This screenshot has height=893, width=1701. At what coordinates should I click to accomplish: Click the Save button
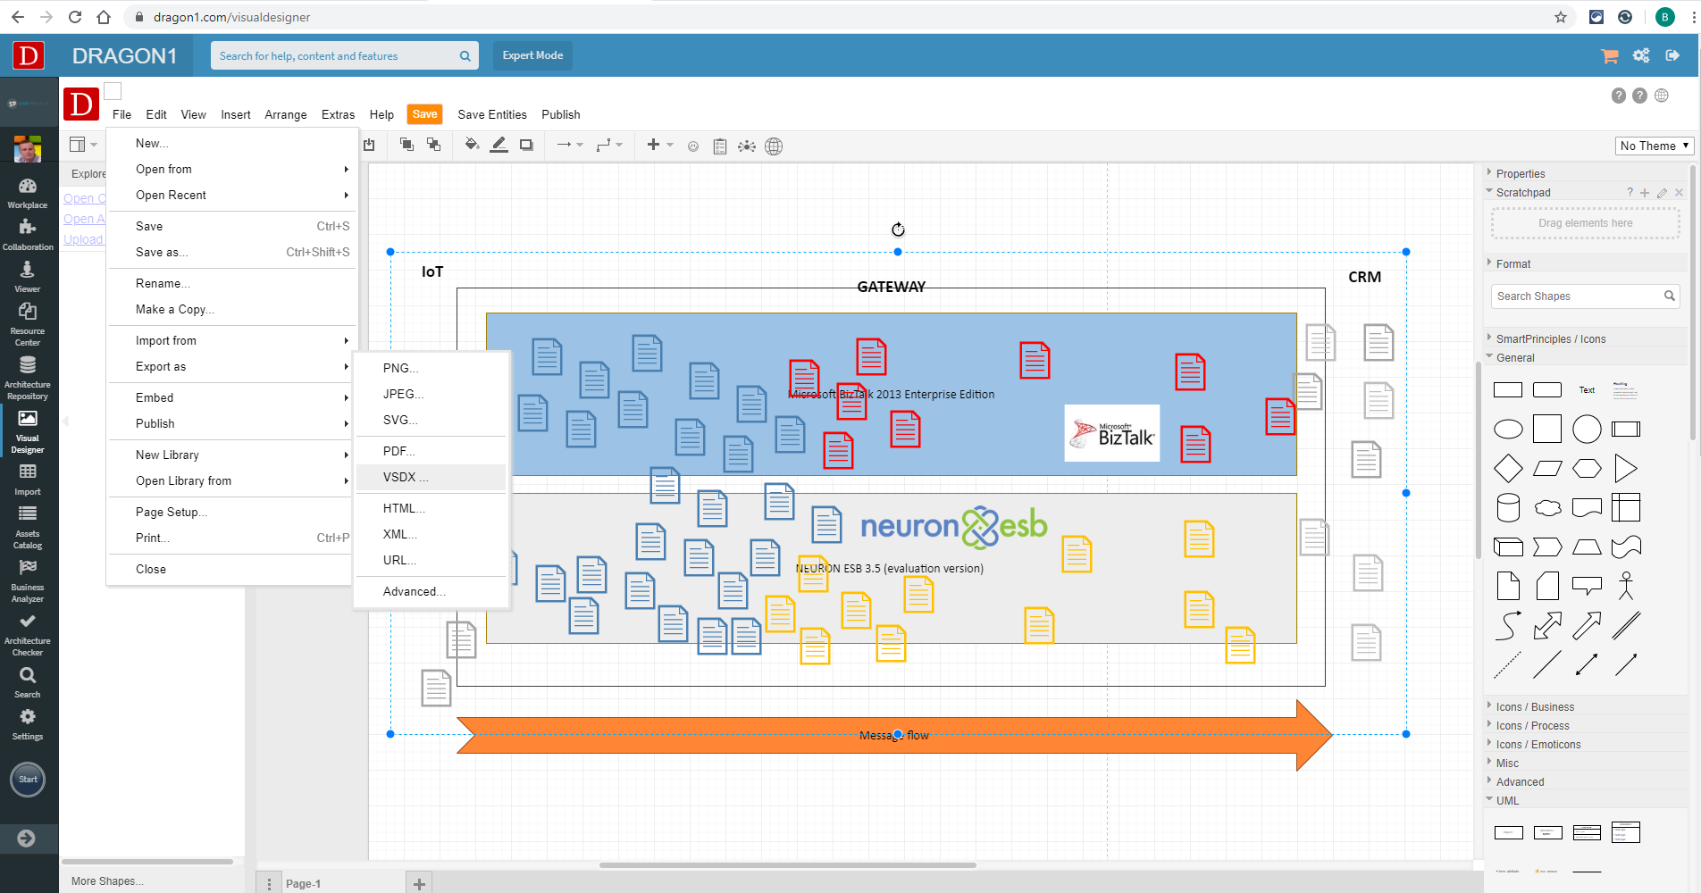(423, 114)
